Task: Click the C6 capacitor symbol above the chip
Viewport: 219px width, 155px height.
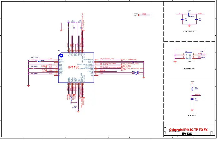Action: (x=68, y=28)
